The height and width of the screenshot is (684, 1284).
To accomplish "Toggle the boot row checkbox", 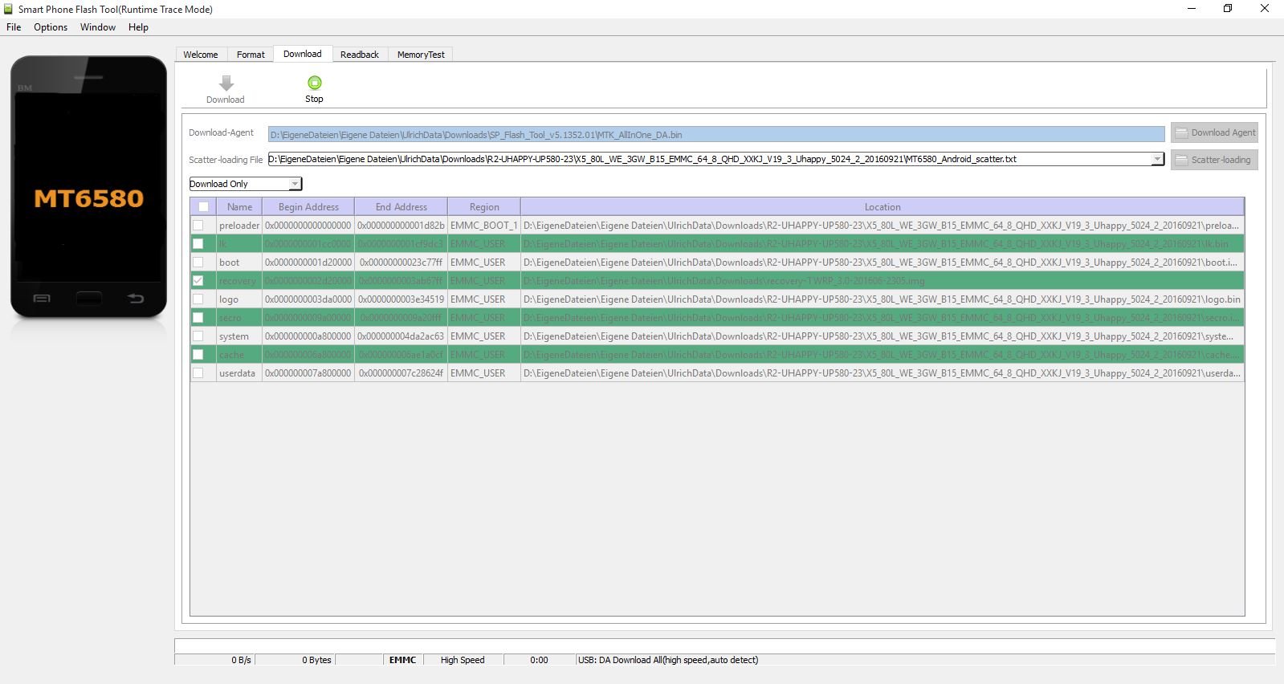I will [198, 263].
